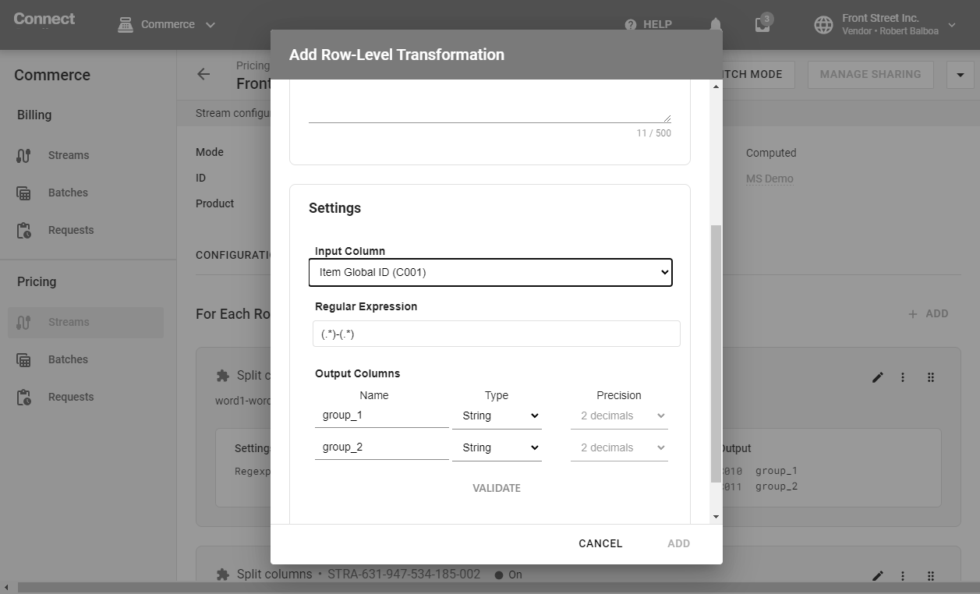Click Manage Sharing button
Screen dimensions: 980x594
870,74
